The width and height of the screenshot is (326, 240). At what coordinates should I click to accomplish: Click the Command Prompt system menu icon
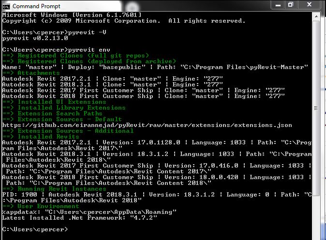click(6, 7)
